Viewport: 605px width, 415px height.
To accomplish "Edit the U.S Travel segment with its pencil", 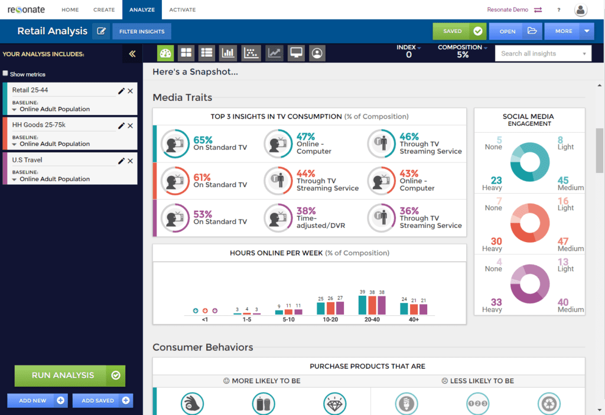I will pos(122,160).
